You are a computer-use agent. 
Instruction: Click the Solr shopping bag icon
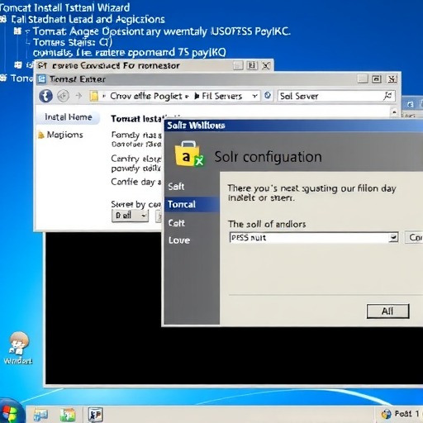coord(188,154)
